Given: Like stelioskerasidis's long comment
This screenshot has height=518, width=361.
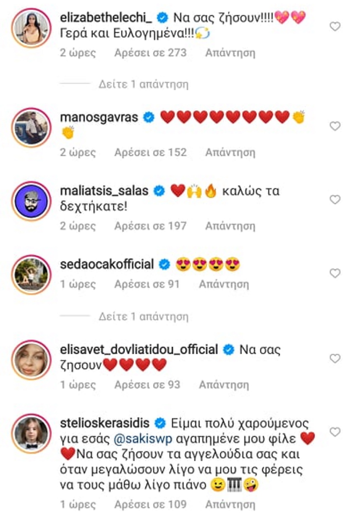Looking at the screenshot, I should [335, 432].
